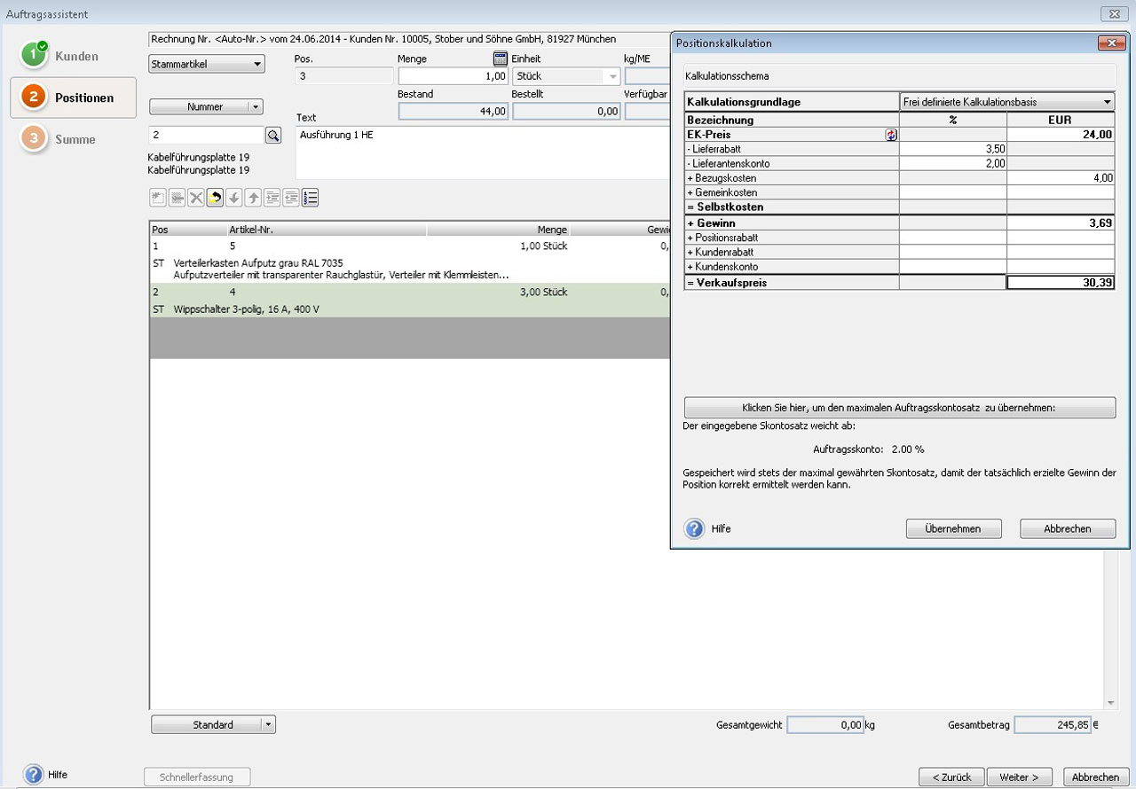Click the Kundenrabatt row label

click(720, 252)
